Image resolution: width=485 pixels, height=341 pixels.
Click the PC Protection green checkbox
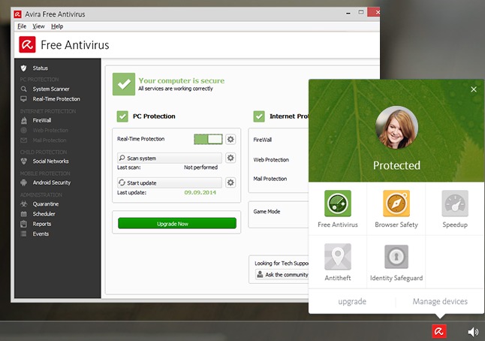pyautogui.click(x=122, y=116)
